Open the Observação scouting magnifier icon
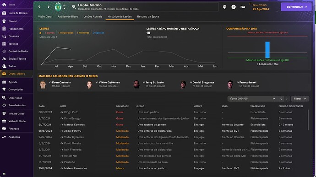The width and height of the screenshot is (316, 177). 4,98
